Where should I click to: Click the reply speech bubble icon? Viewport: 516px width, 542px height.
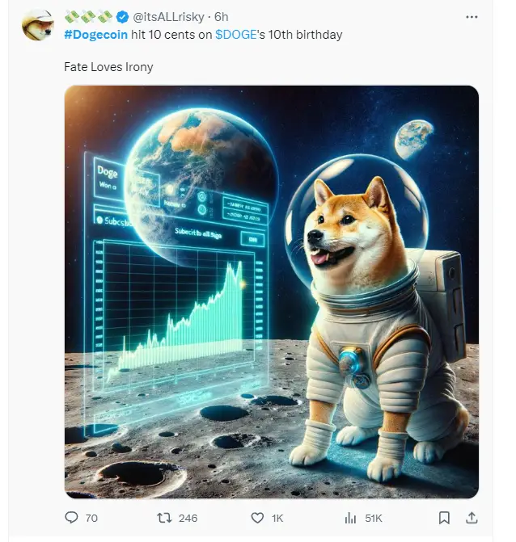pos(71,517)
